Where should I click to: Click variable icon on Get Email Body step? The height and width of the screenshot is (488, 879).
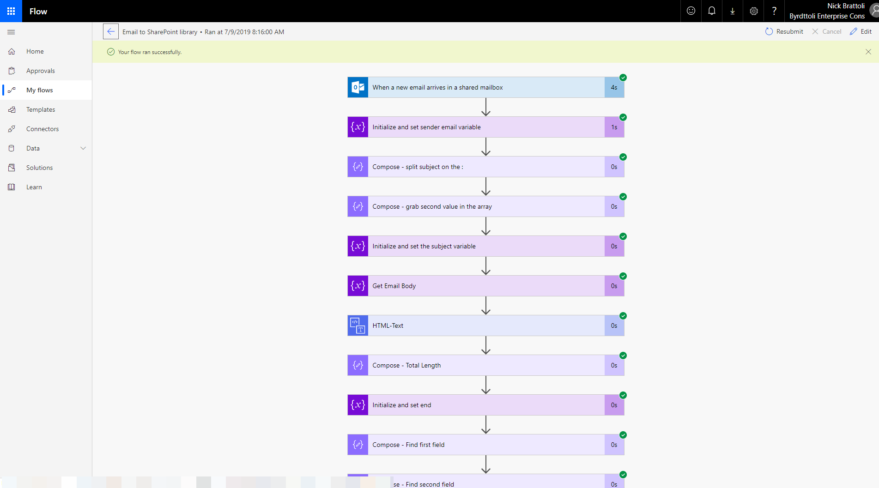tap(358, 286)
